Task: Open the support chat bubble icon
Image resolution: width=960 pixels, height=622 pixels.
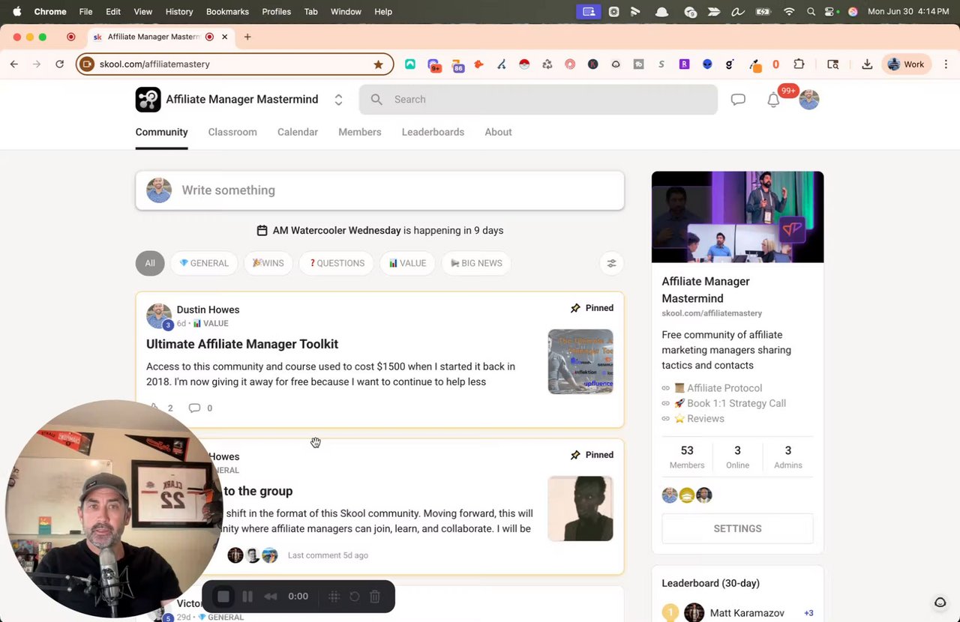Action: (940, 603)
